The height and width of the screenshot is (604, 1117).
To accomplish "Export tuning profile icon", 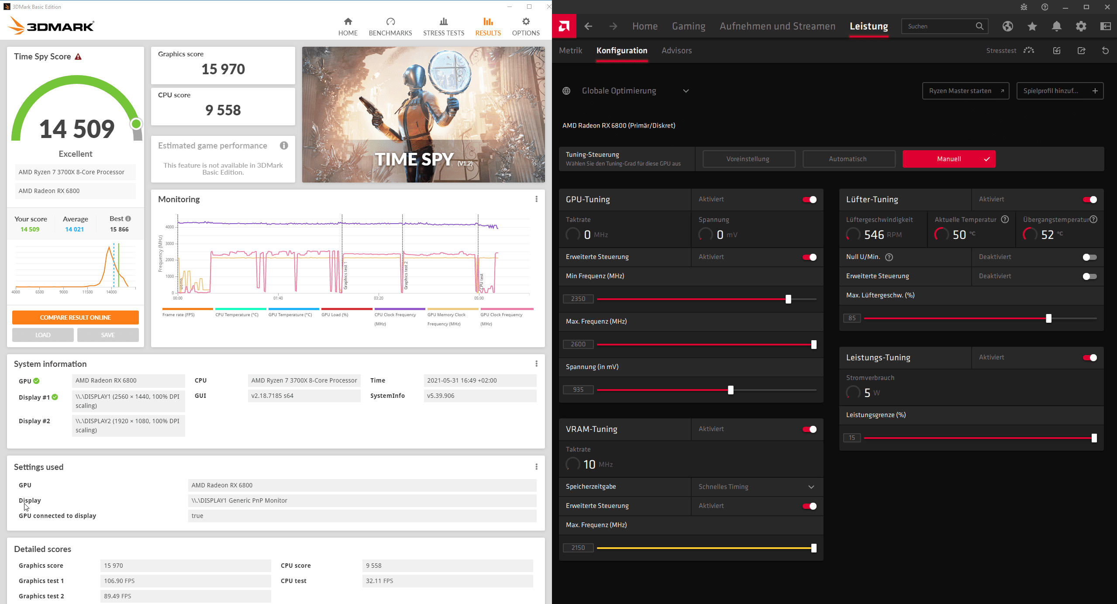I will 1081,51.
